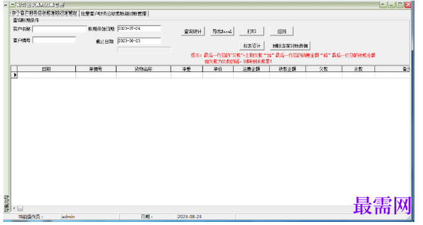Click the admin operator field in status bar
The height and width of the screenshot is (225, 423).
89,216
